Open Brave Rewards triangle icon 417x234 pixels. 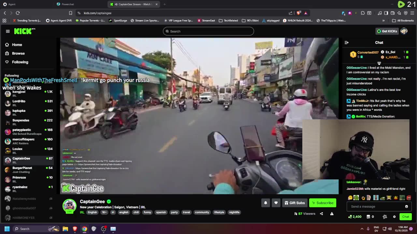point(306,13)
